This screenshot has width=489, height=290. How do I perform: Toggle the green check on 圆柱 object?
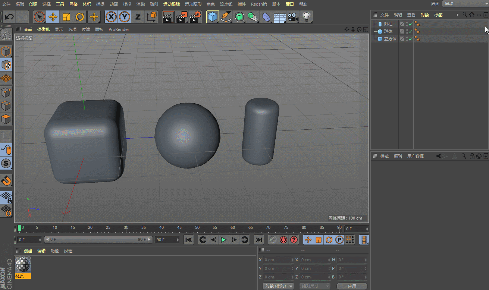pos(411,24)
